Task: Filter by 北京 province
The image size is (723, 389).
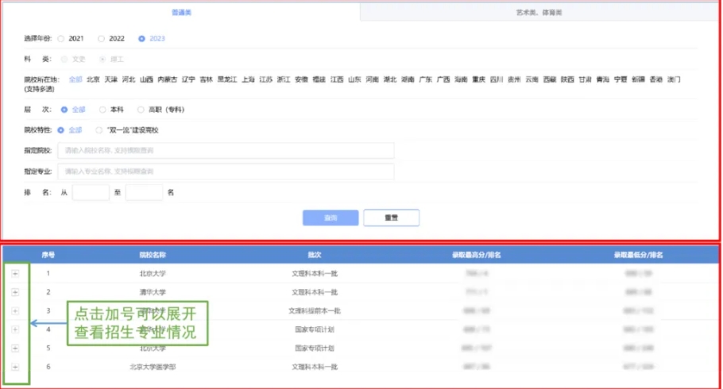Action: (93, 79)
